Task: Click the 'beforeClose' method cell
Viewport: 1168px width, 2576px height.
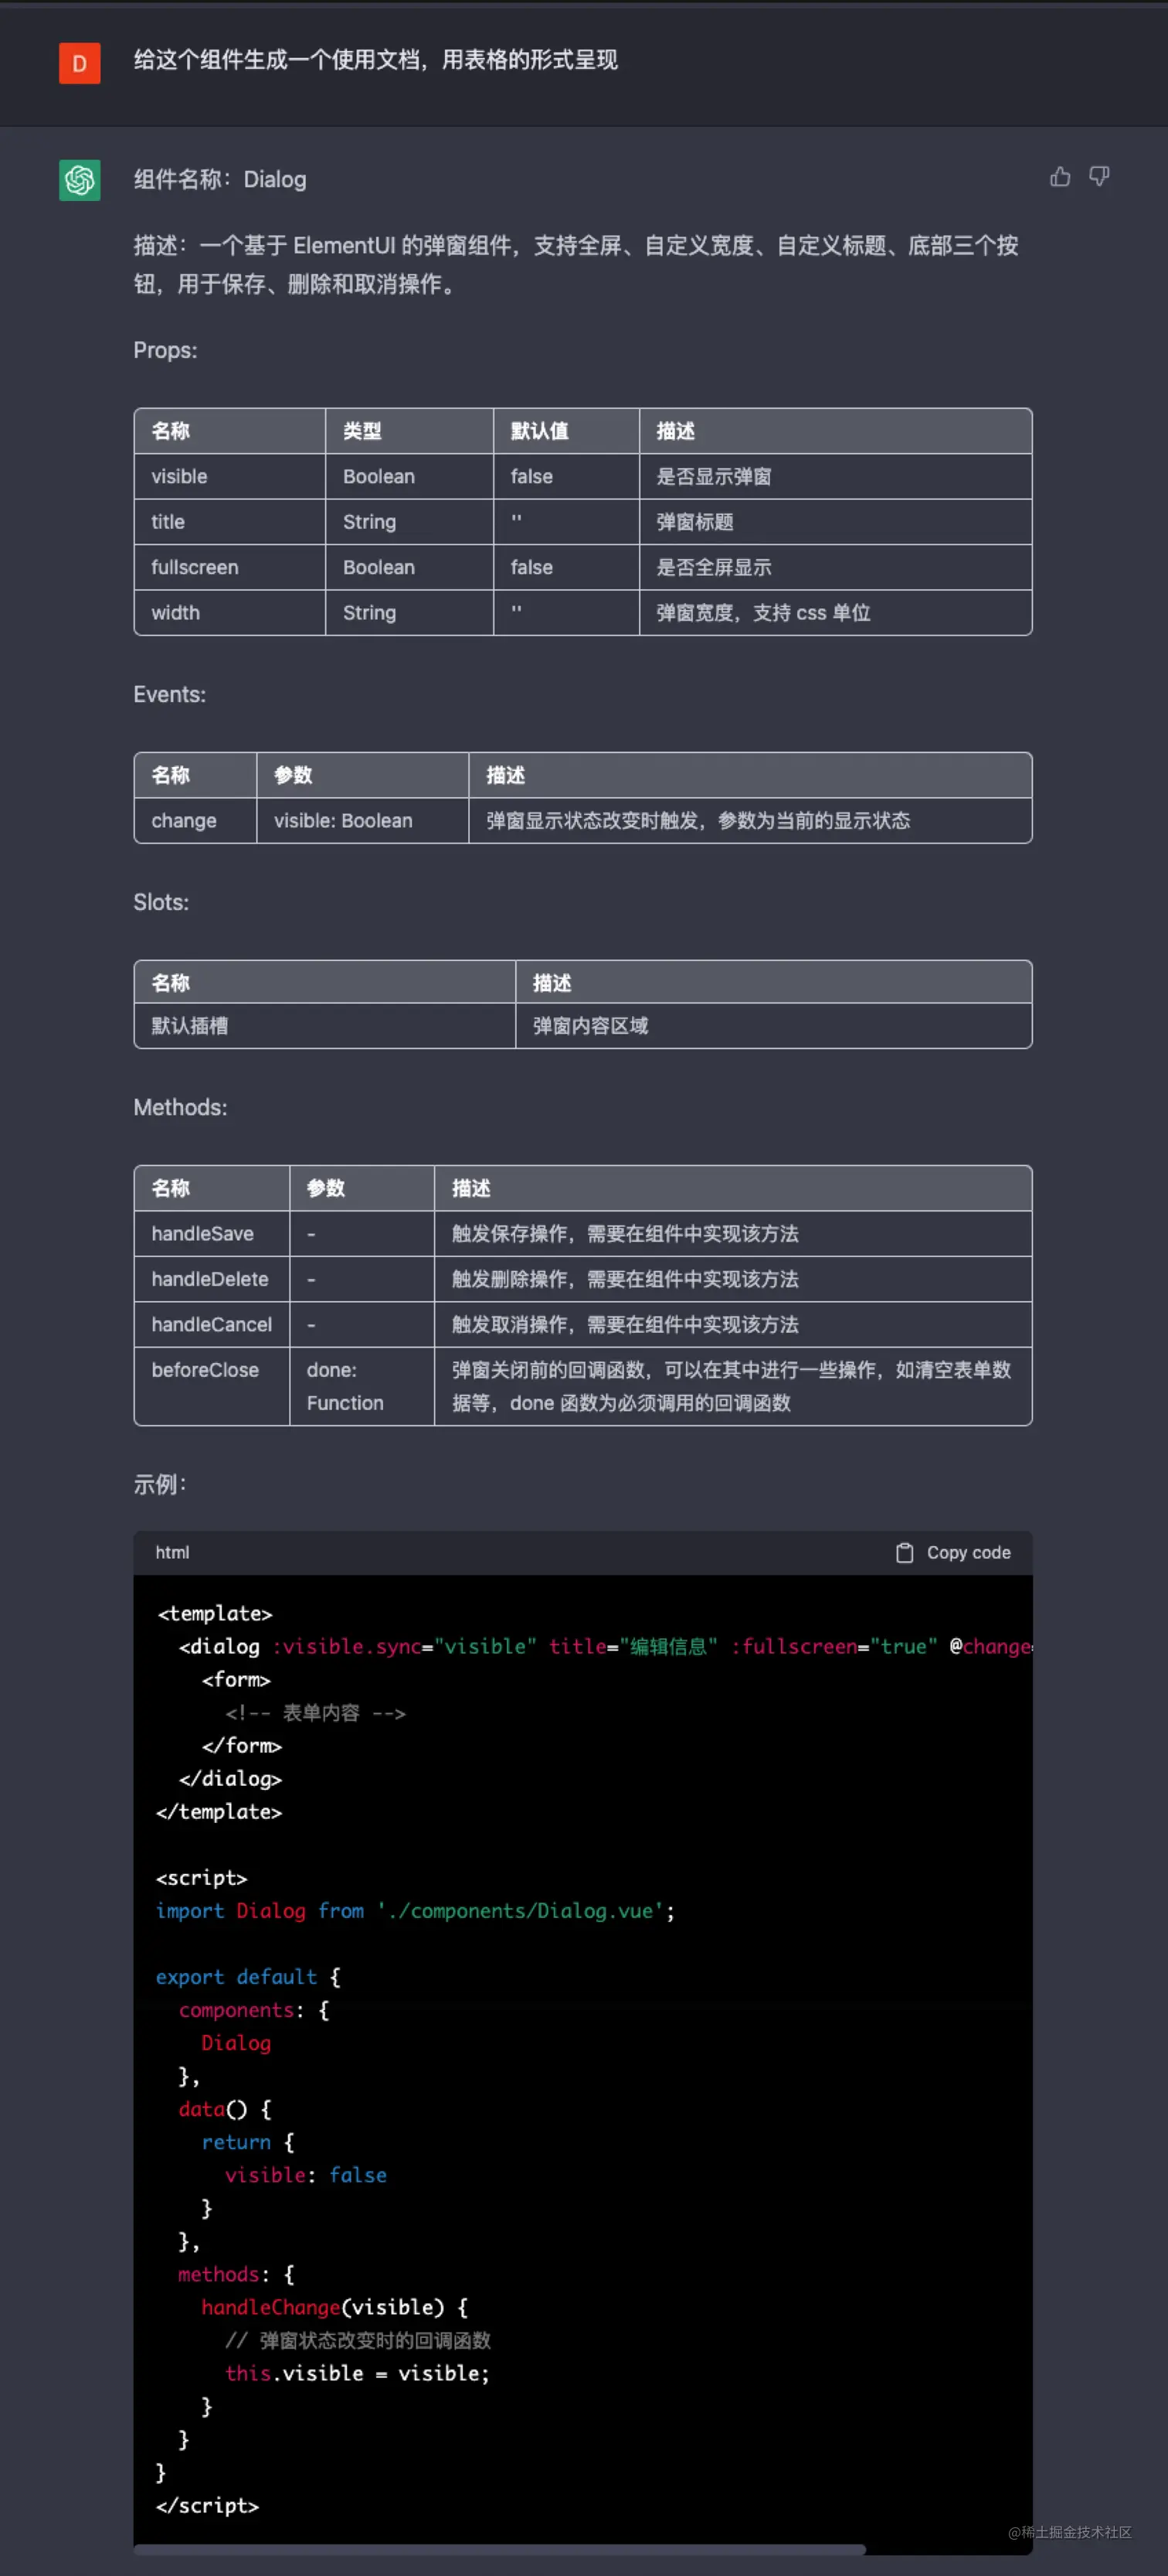Action: (212, 1386)
